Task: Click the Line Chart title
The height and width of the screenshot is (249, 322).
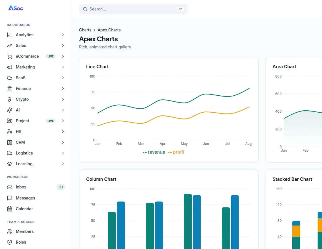Action: click(x=97, y=67)
